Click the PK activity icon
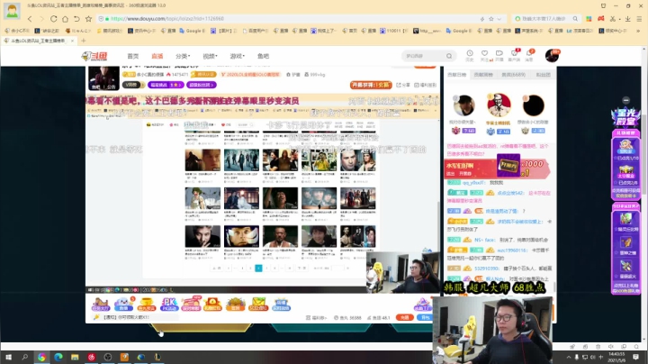The height and width of the screenshot is (364, 648). coord(168,305)
